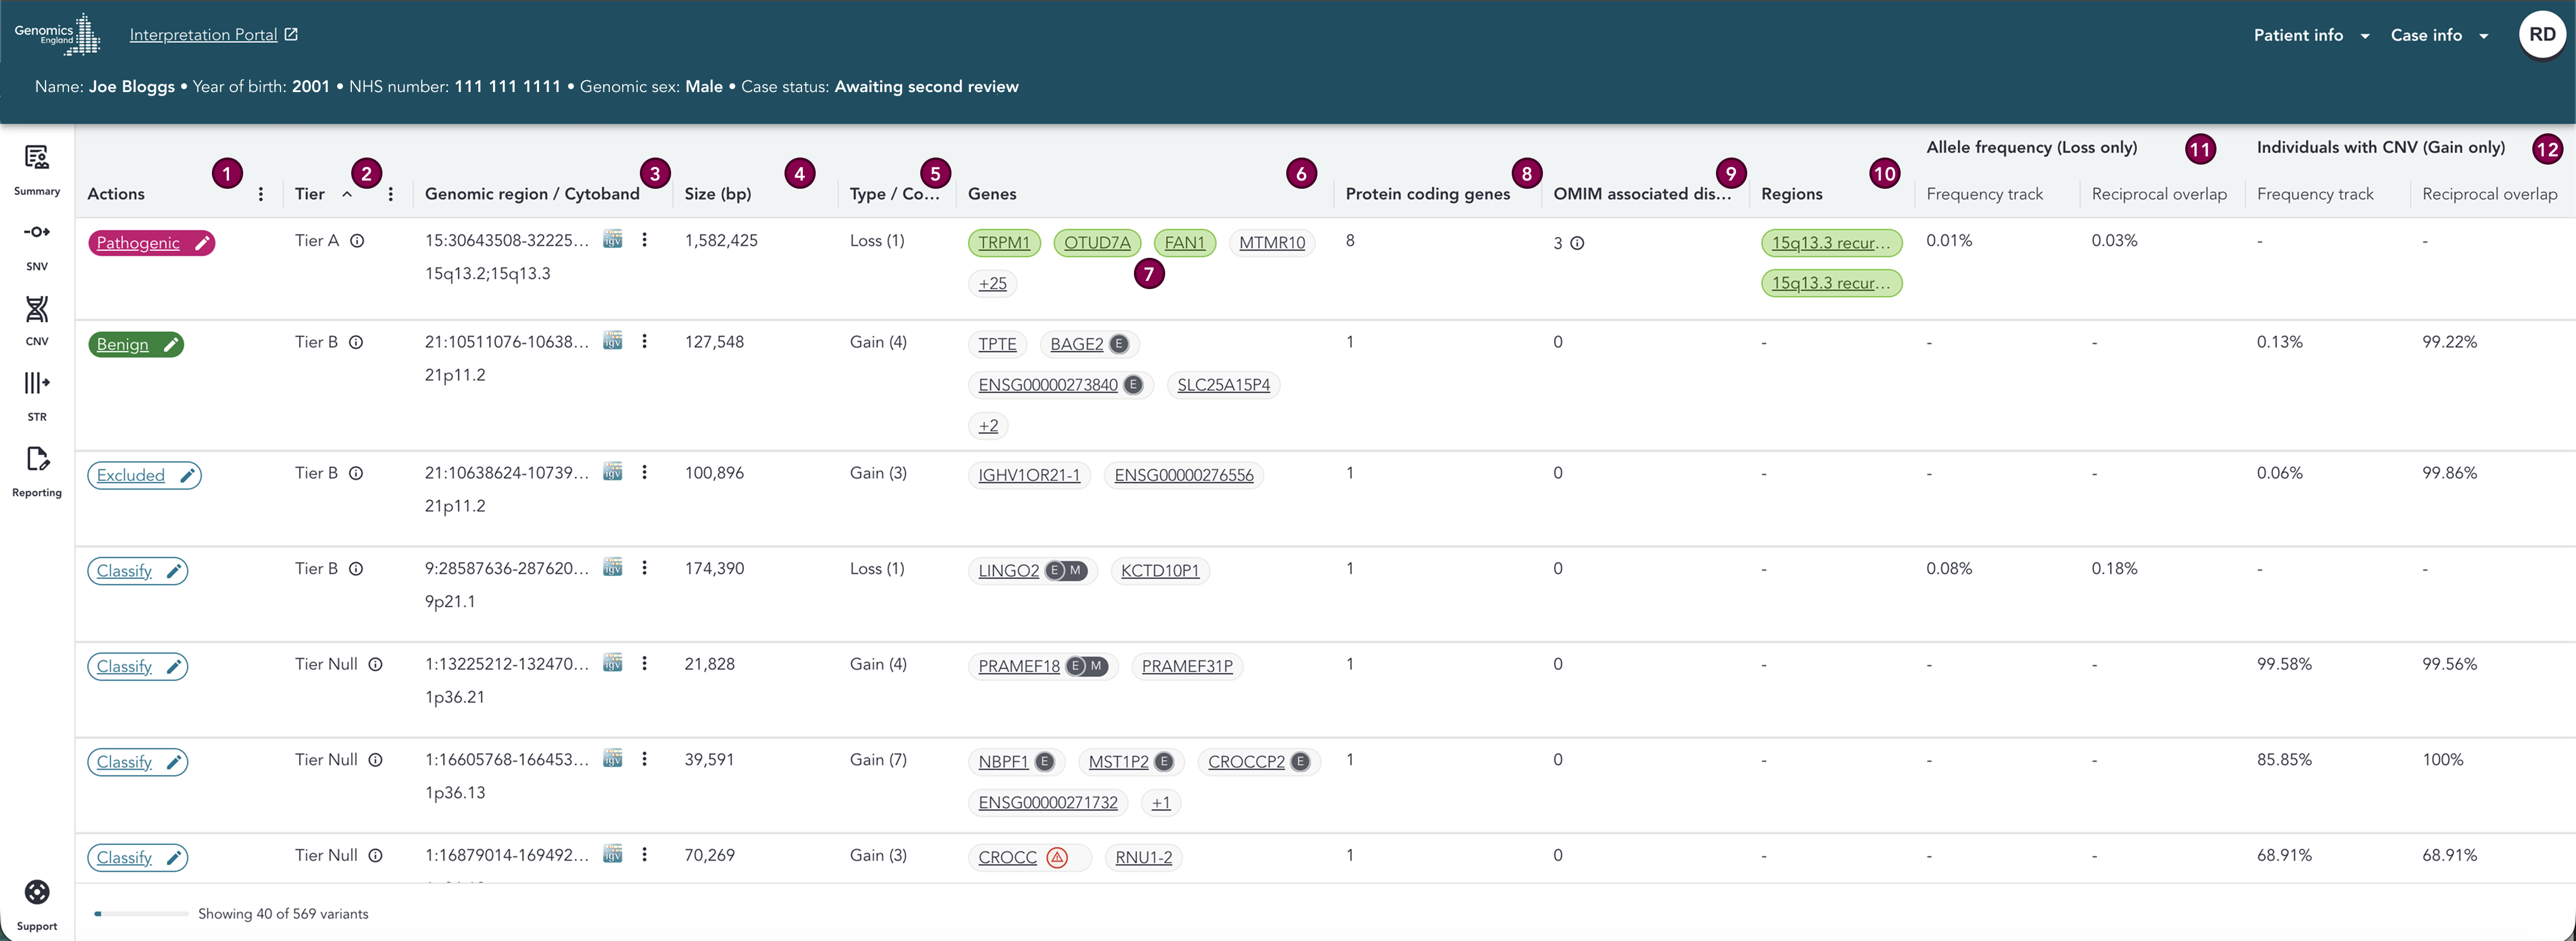Open Actions column options menu
Screen dimensions: 2576x941
pos(261,194)
